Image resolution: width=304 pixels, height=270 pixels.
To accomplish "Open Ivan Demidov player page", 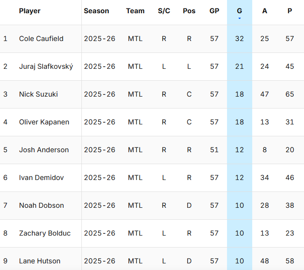I will (x=41, y=177).
